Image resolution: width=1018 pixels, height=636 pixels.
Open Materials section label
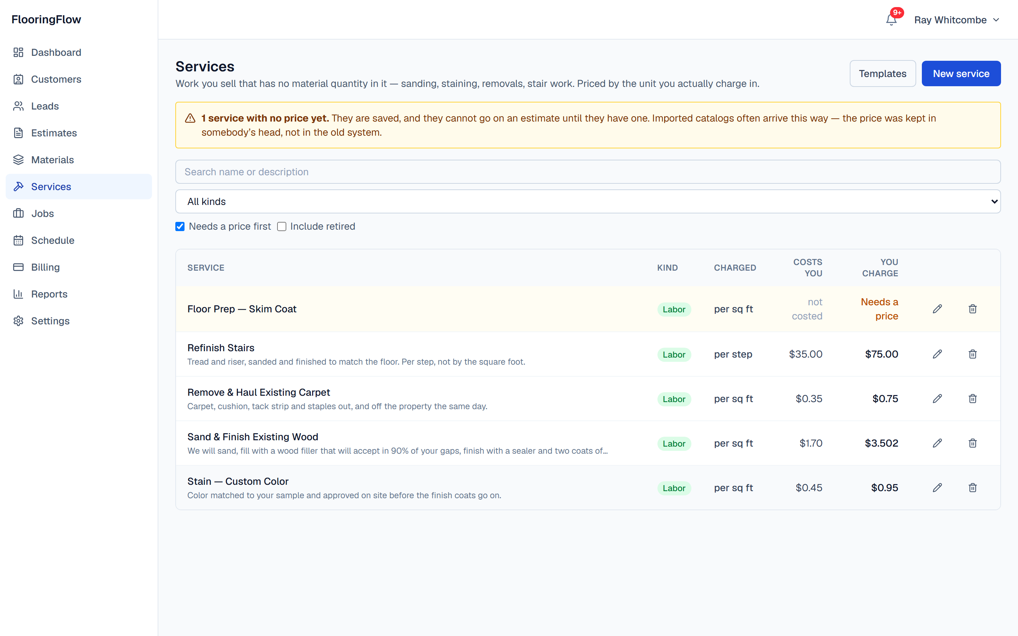tap(52, 160)
